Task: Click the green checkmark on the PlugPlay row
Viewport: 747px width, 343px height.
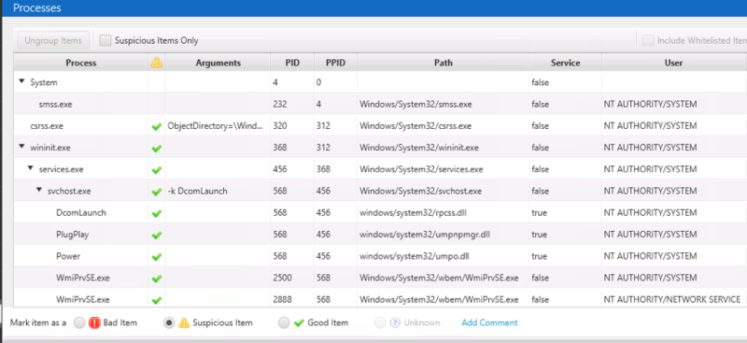Action: click(156, 236)
